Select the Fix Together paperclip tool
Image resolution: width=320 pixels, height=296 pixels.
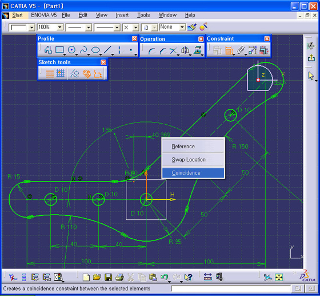coord(241,50)
